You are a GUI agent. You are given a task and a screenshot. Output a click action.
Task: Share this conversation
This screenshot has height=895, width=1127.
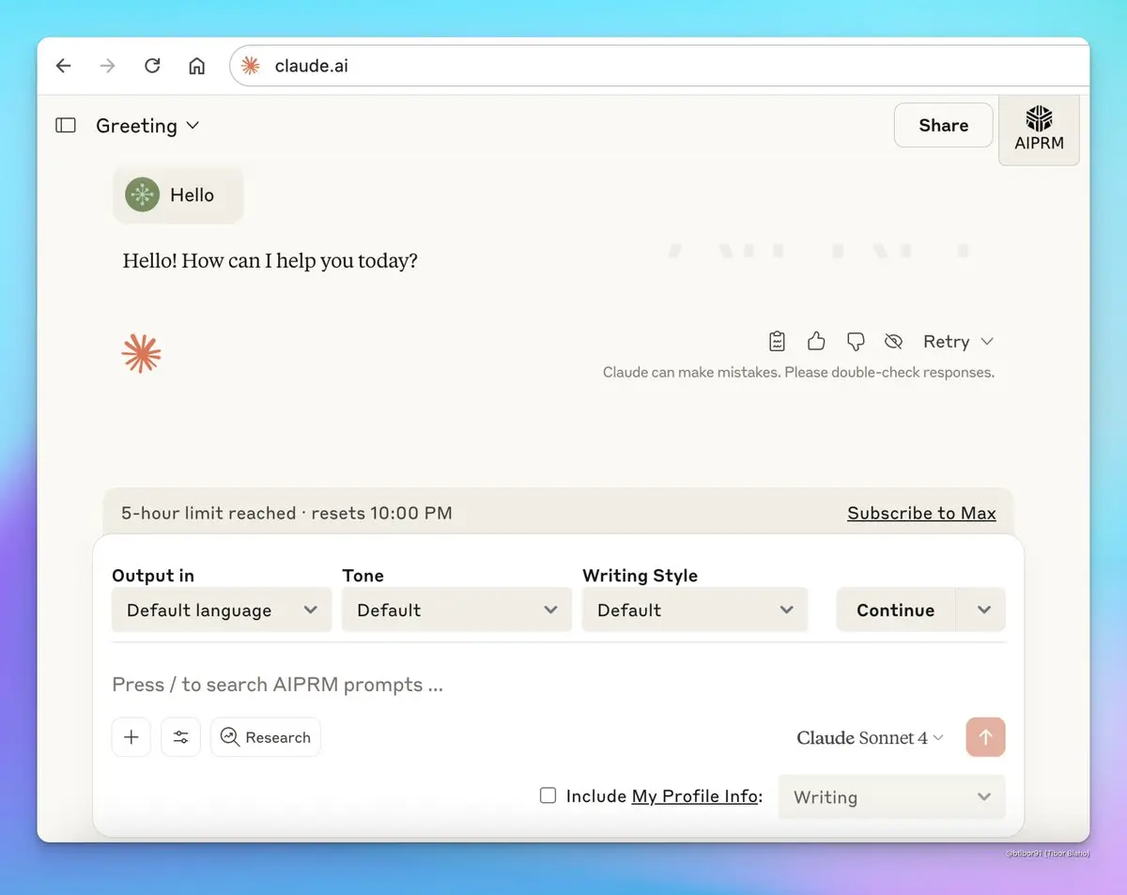(943, 125)
